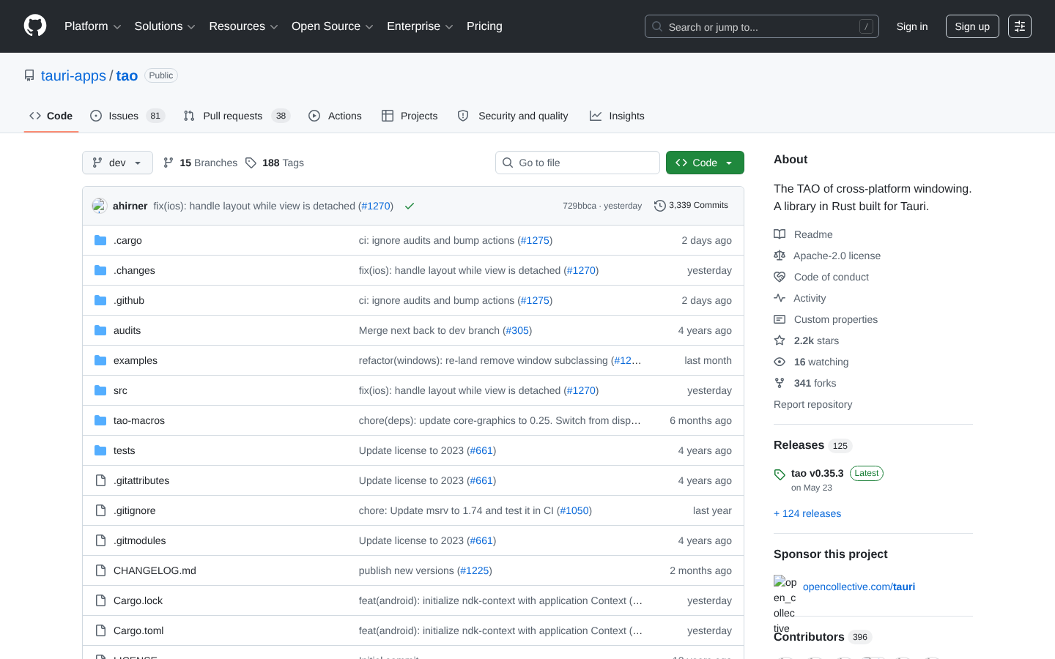Open the opencollective.com/tauri sponsor link
Screen dimensions: 1055x659
859,587
